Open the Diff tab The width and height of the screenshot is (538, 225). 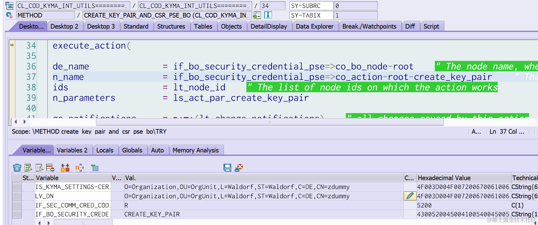[410, 26]
